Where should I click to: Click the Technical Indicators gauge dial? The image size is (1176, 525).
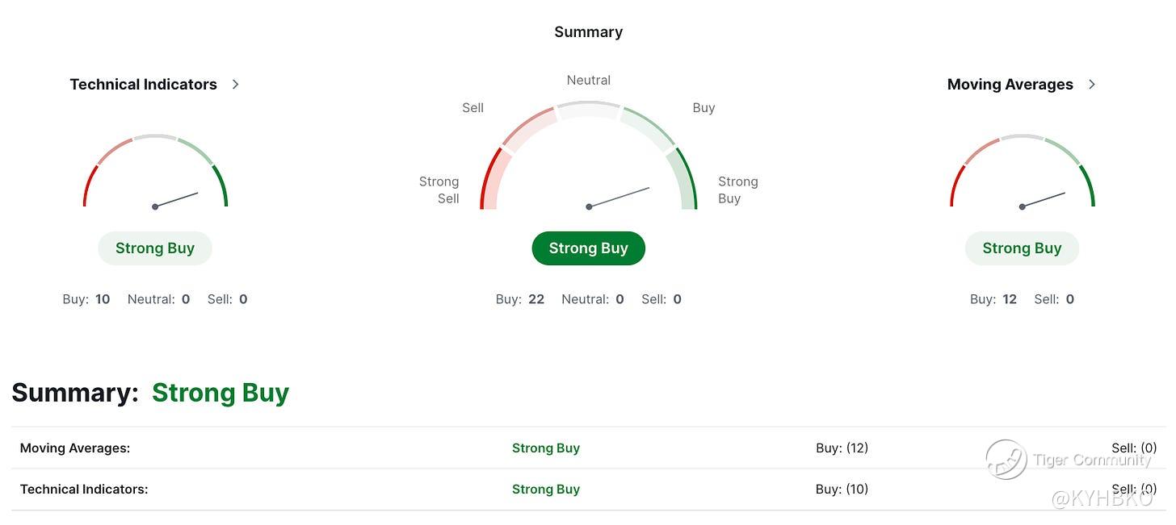[155, 173]
